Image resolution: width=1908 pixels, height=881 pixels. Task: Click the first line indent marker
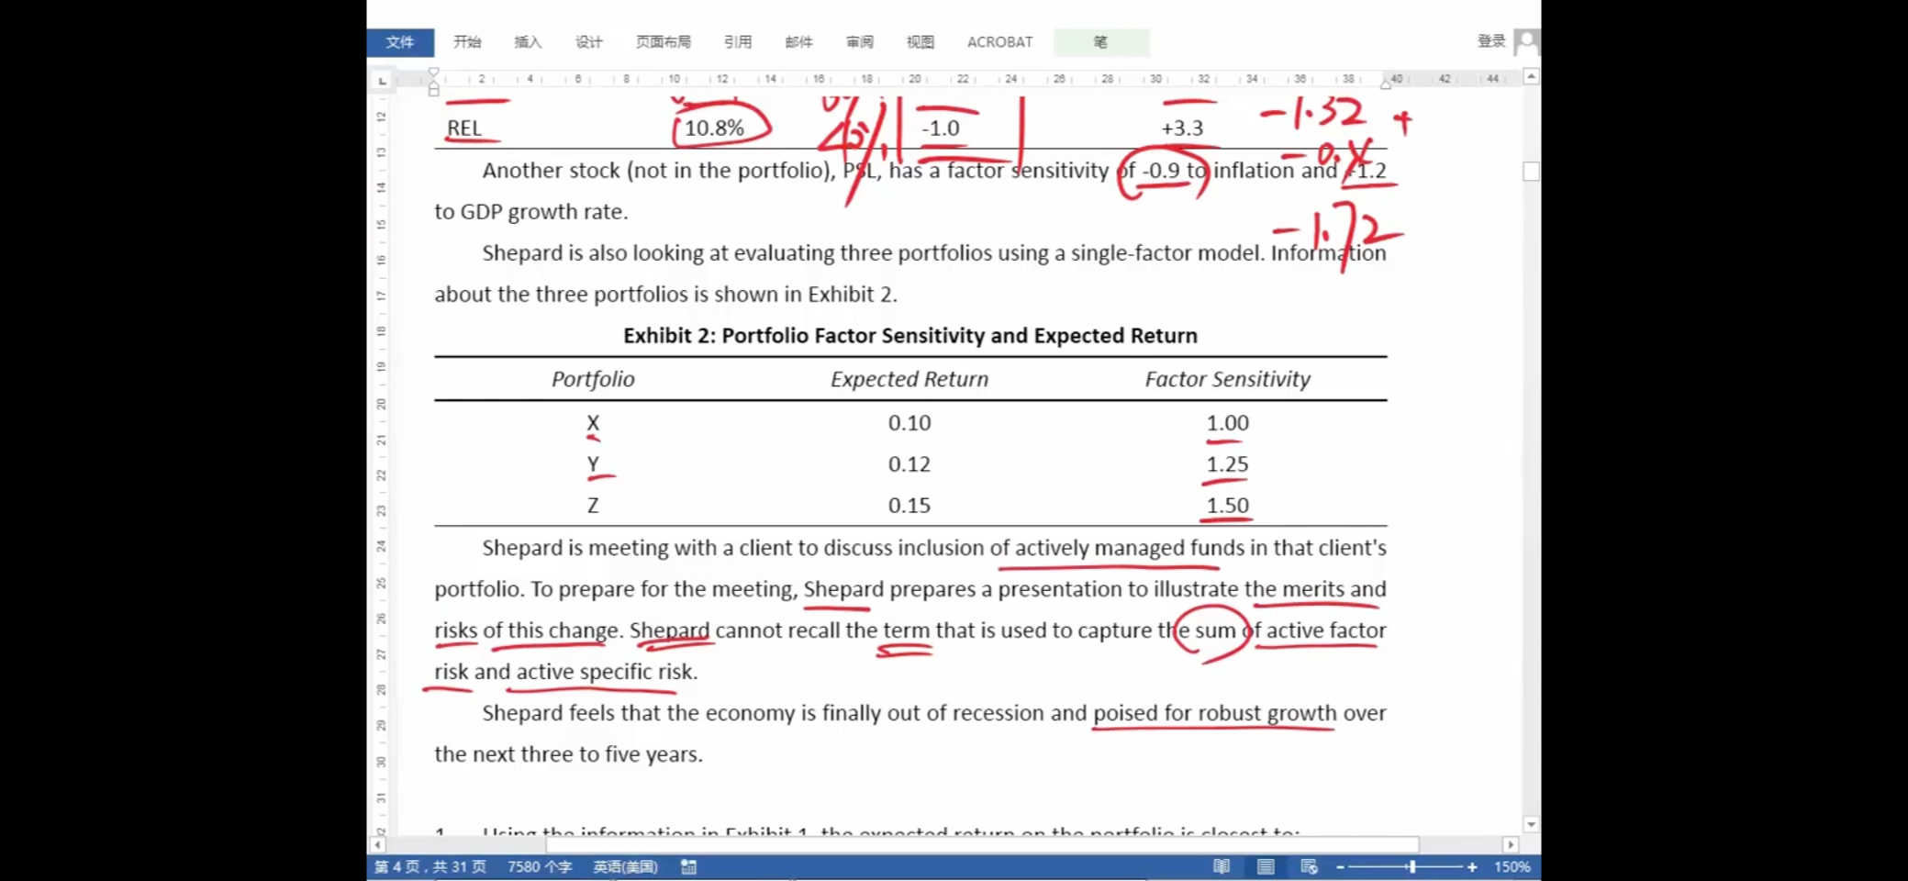(434, 72)
